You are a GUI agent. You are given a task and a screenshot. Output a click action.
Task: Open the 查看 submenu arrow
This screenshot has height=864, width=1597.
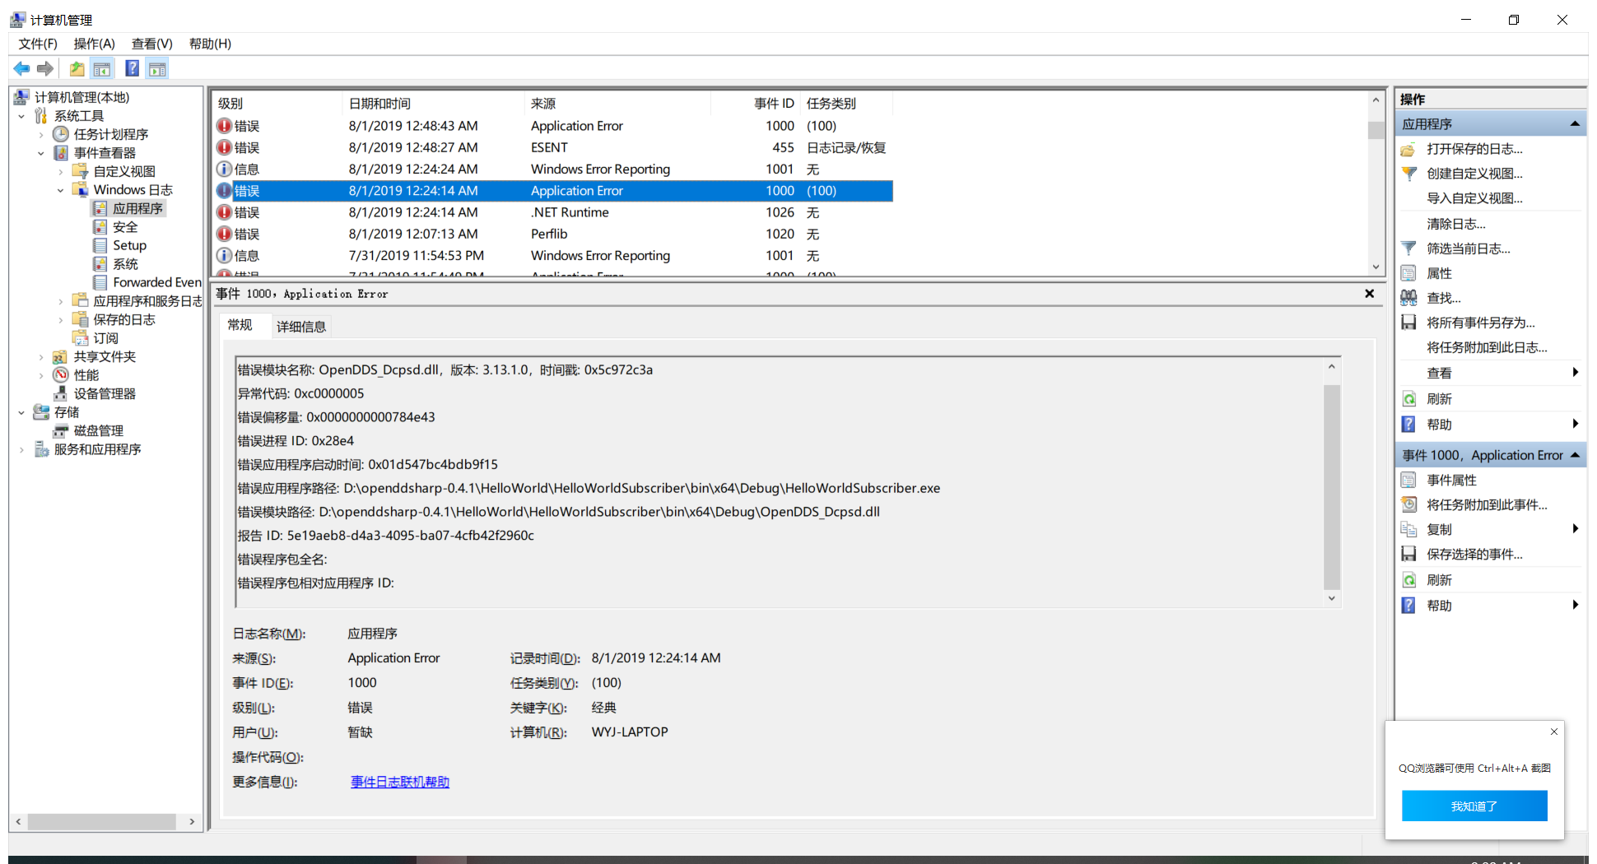pyautogui.click(x=1576, y=372)
